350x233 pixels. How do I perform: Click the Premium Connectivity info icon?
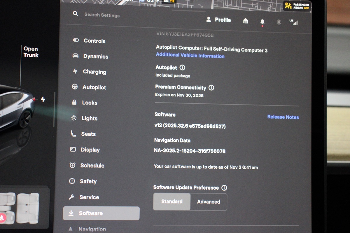point(211,88)
